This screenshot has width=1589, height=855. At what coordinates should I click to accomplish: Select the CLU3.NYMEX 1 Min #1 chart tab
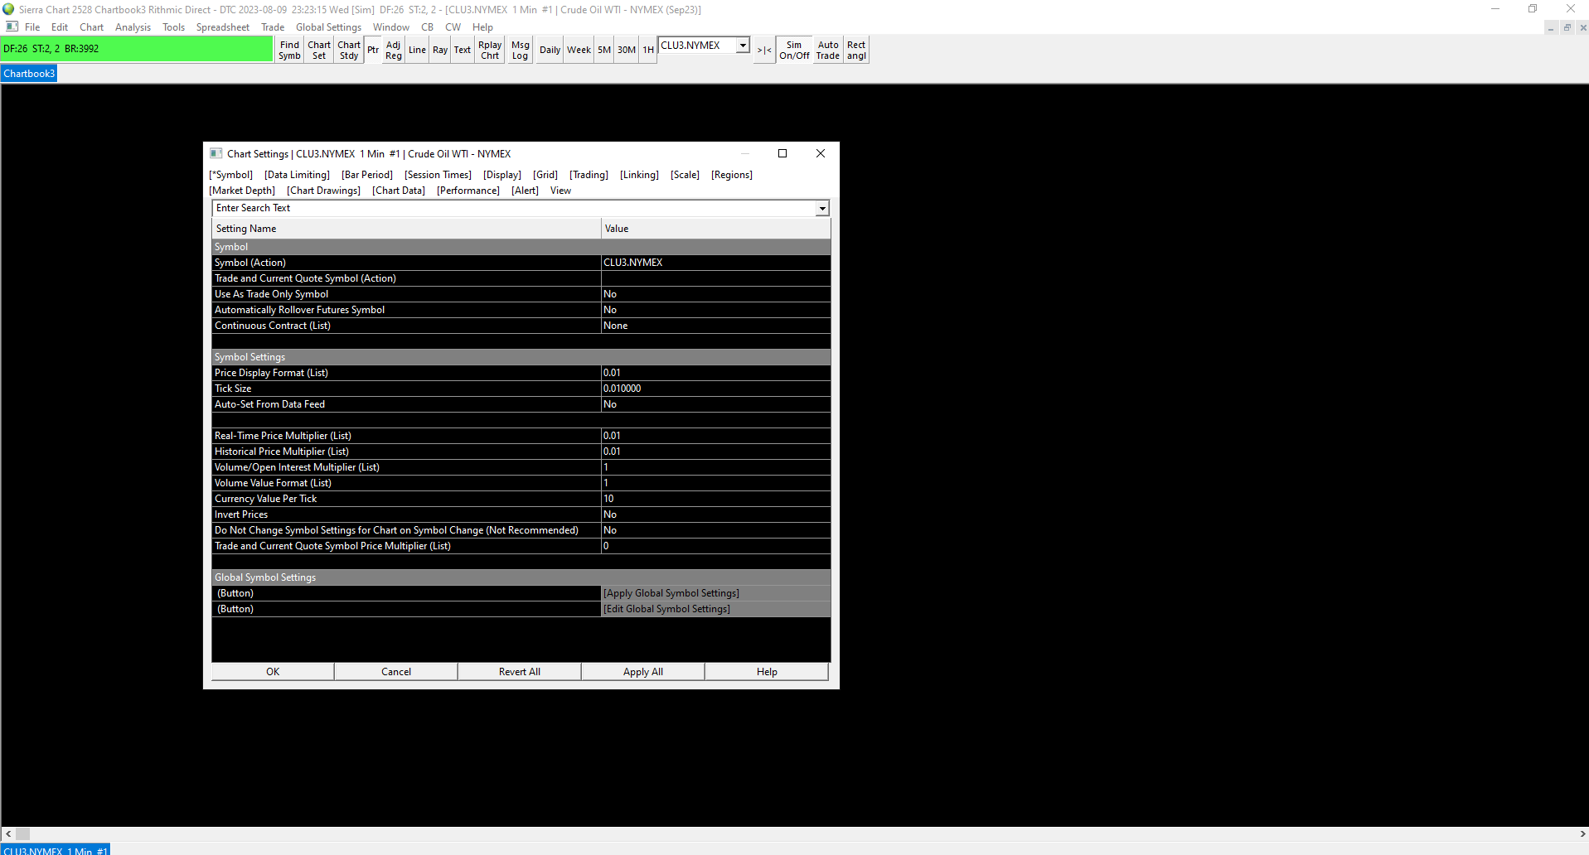pyautogui.click(x=56, y=850)
